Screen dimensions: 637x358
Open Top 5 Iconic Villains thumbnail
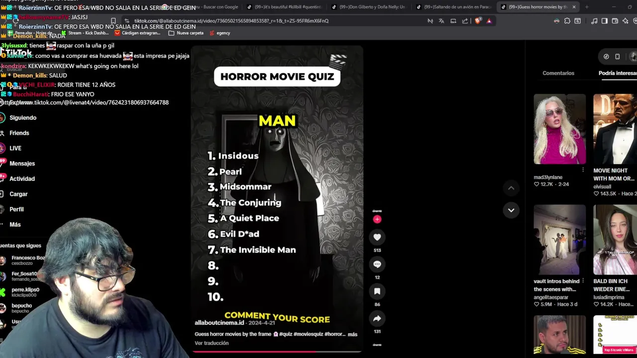click(615, 335)
